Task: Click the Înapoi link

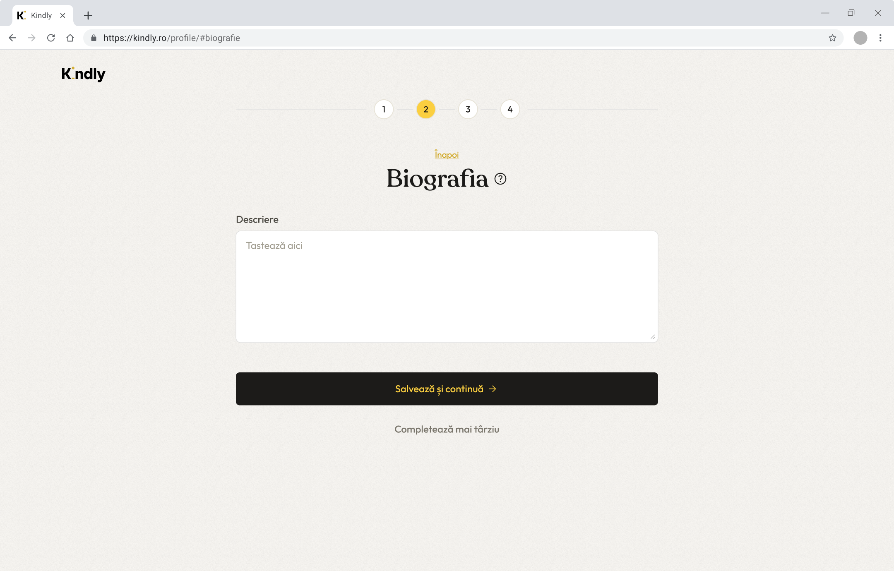Action: 447,155
